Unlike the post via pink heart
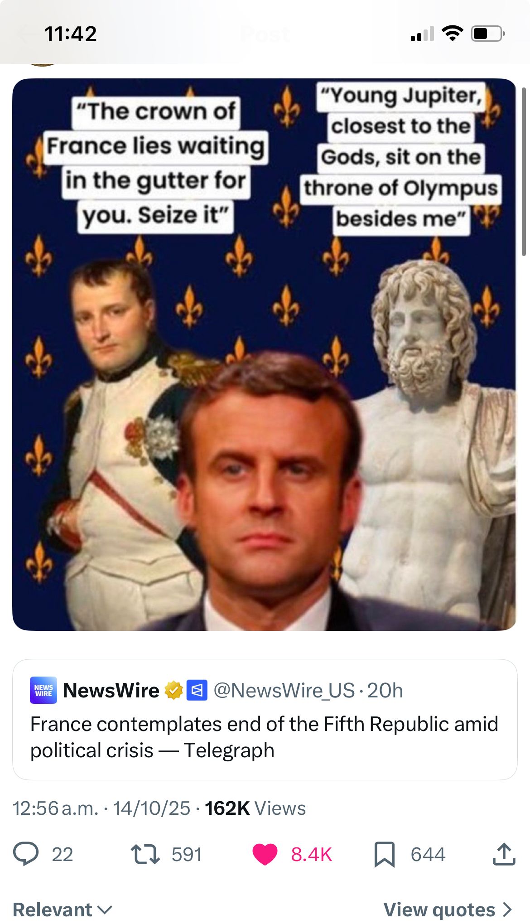This screenshot has height=924, width=530. click(x=265, y=854)
